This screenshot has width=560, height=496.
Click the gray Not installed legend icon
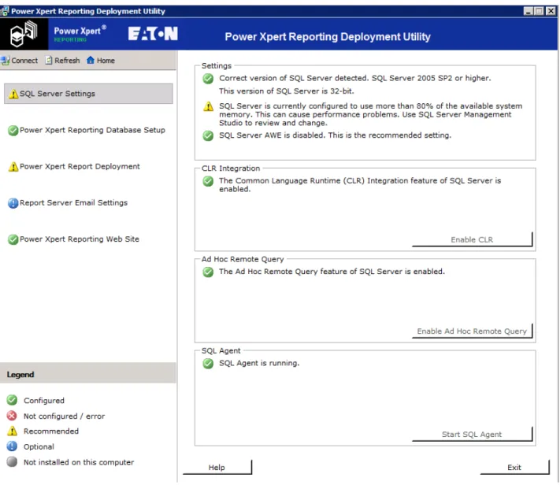(12, 461)
